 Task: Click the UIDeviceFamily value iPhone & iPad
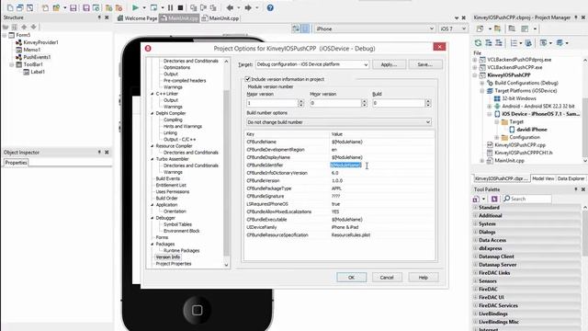345,227
